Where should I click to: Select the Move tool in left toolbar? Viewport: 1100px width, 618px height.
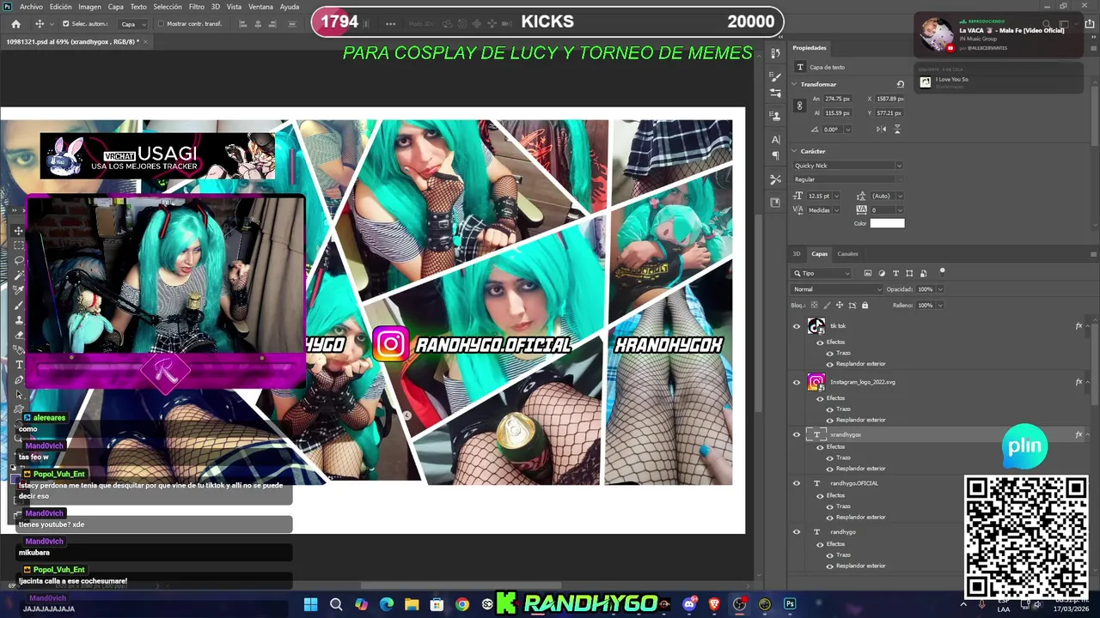(x=19, y=230)
